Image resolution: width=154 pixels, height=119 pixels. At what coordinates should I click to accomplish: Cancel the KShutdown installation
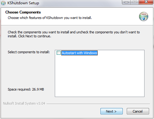click(138, 111)
